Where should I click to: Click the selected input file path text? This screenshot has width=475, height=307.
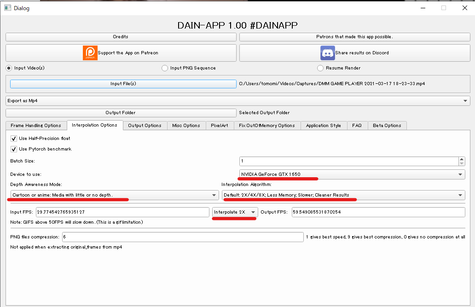pyautogui.click(x=332, y=84)
